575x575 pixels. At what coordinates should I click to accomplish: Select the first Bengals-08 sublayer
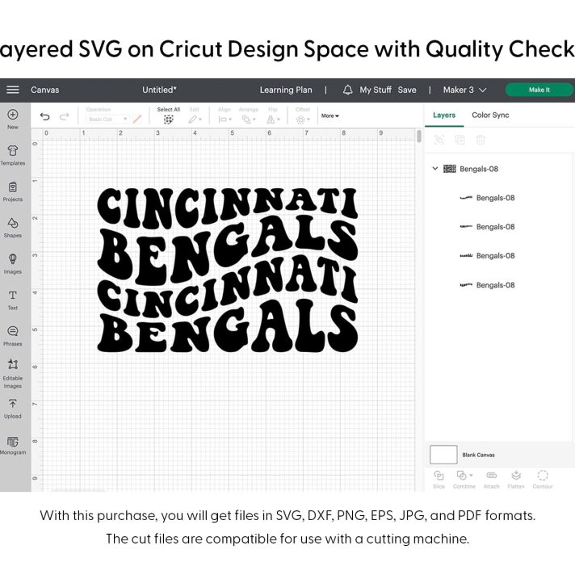pyautogui.click(x=499, y=198)
